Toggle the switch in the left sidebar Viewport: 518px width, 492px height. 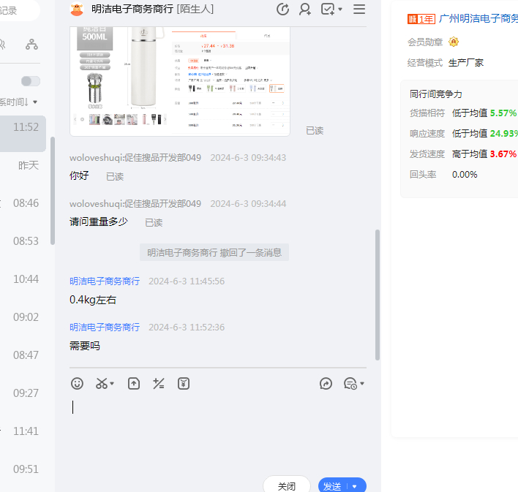pos(31,81)
